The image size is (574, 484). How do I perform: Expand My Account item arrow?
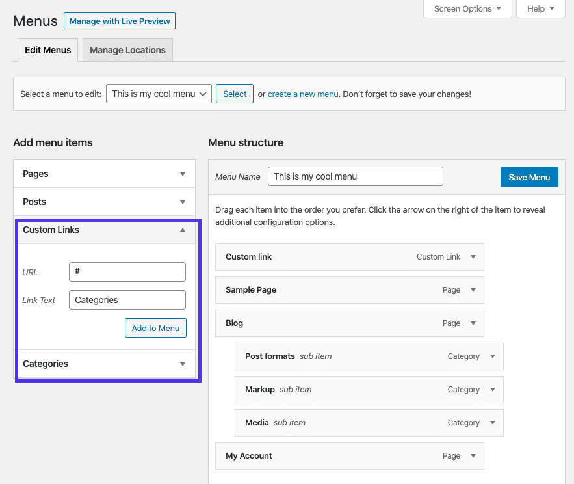[473, 456]
